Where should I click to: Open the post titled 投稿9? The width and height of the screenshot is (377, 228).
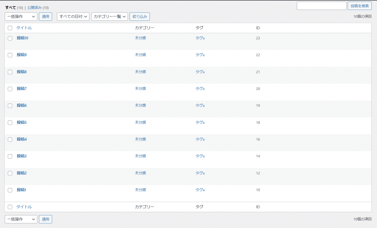tap(22, 55)
